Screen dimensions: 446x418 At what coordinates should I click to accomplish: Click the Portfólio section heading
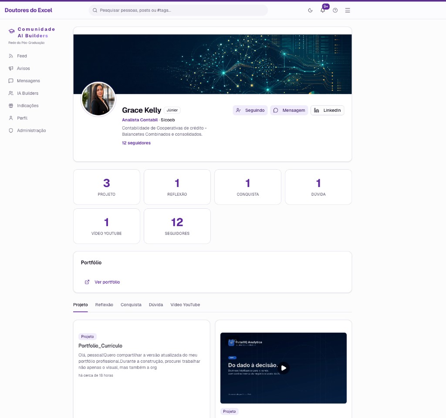(91, 263)
